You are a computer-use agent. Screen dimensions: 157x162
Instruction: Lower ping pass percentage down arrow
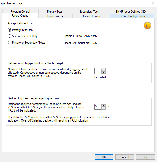tap(103, 108)
